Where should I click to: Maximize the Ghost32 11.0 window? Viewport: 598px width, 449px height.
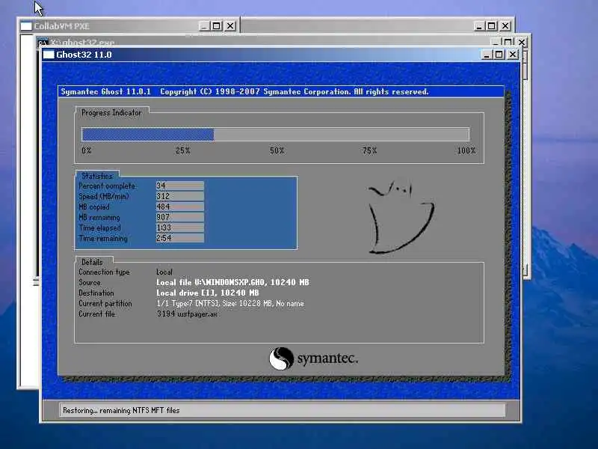pos(499,55)
